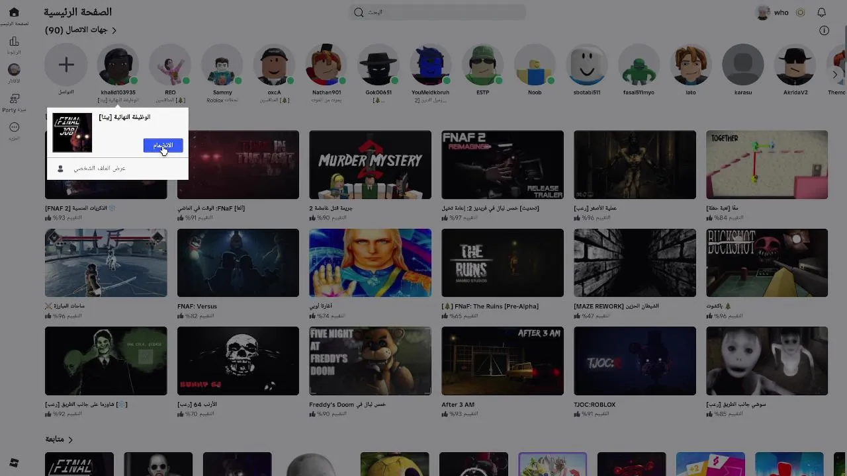Click the الوظيفة النهائية title in the popup
Image resolution: width=847 pixels, height=476 pixels.
click(x=124, y=117)
